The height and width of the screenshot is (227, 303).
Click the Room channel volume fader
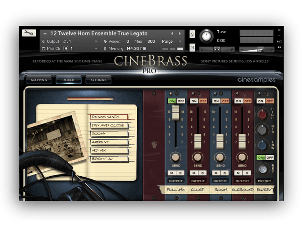tap(220, 141)
